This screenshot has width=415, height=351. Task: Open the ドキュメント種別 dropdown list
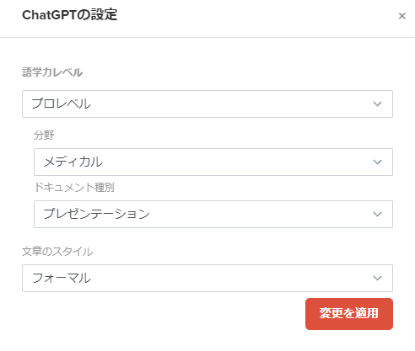coord(213,214)
